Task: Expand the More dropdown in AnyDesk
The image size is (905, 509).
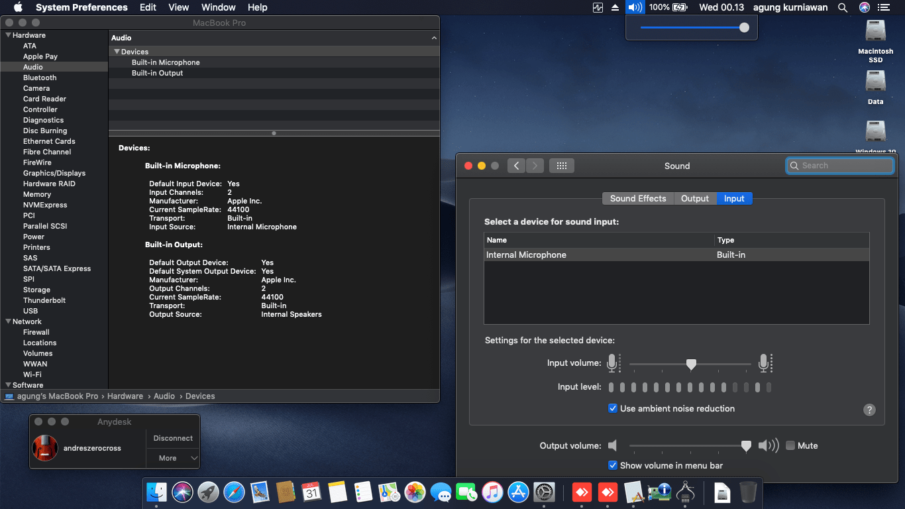Action: coord(172,458)
